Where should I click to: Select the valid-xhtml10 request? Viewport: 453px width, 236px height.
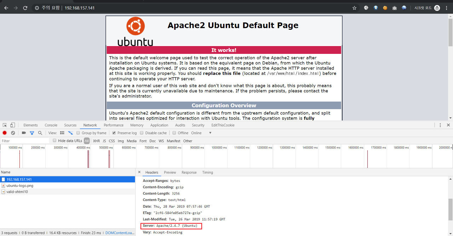(68, 192)
